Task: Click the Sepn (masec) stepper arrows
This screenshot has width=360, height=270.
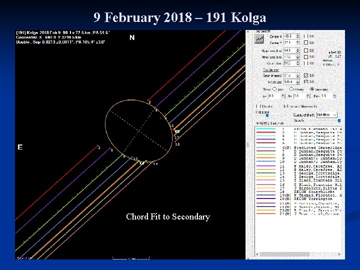Action: 298,75
